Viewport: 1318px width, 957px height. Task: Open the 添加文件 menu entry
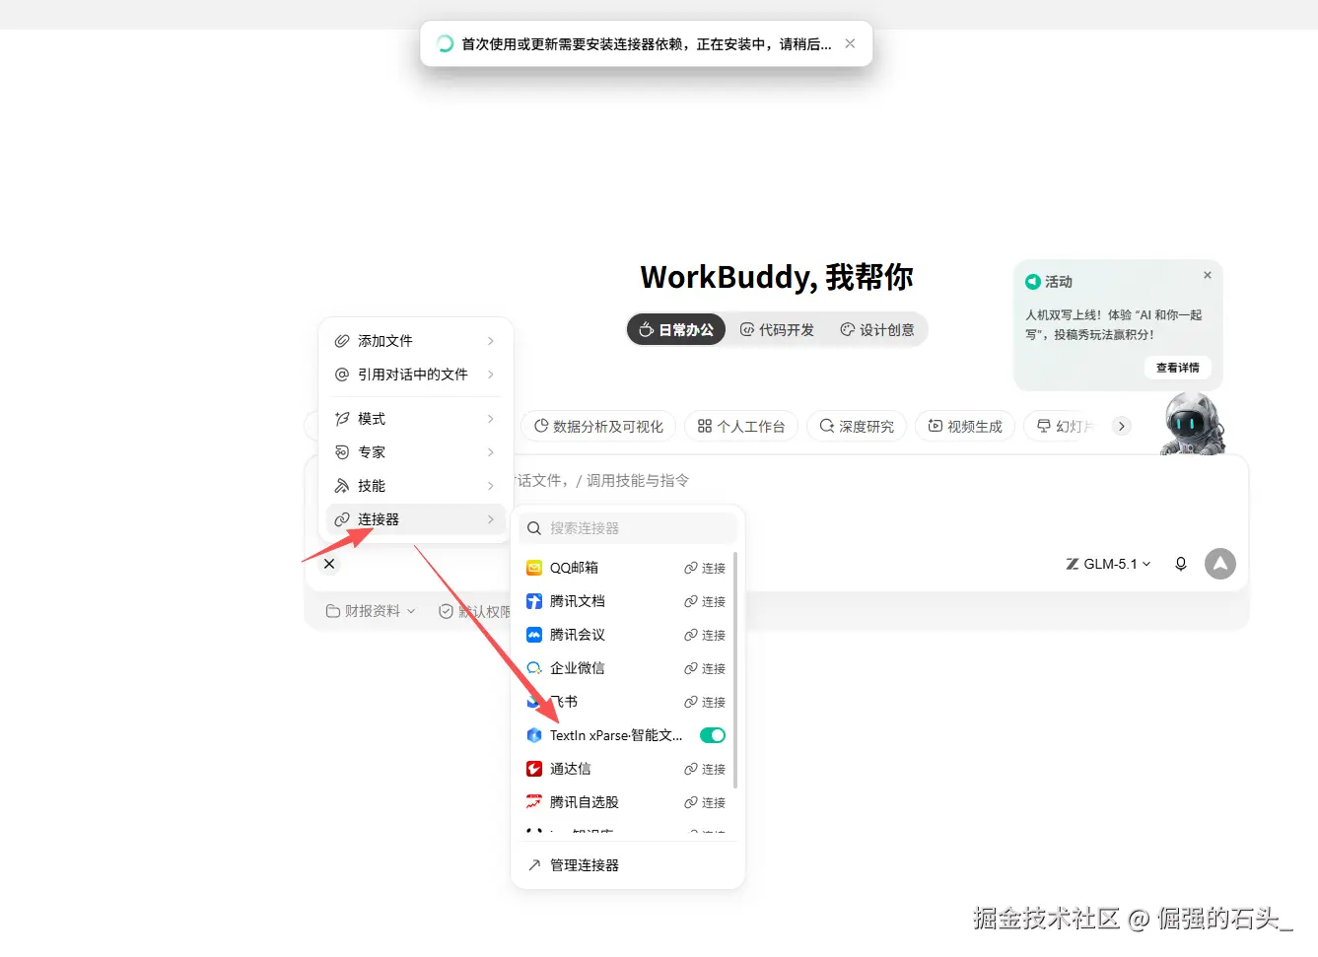click(x=415, y=341)
